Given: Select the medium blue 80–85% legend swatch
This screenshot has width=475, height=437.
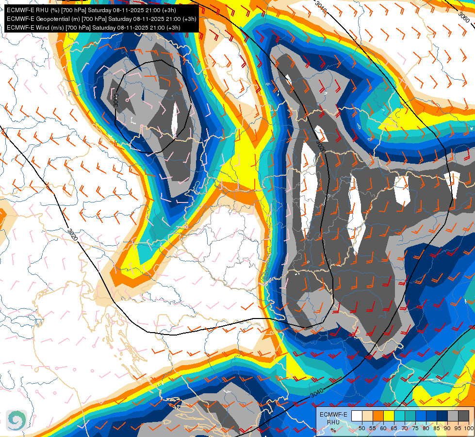Looking at the screenshot, I should pyautogui.click(x=432, y=416).
